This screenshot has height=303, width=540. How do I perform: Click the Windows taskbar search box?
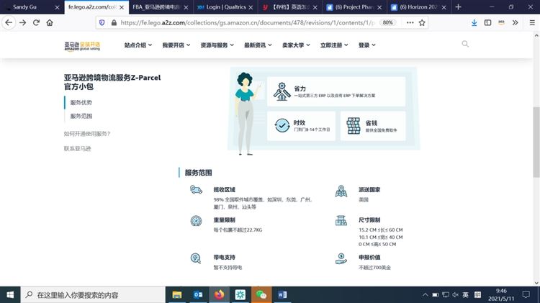coord(93,295)
